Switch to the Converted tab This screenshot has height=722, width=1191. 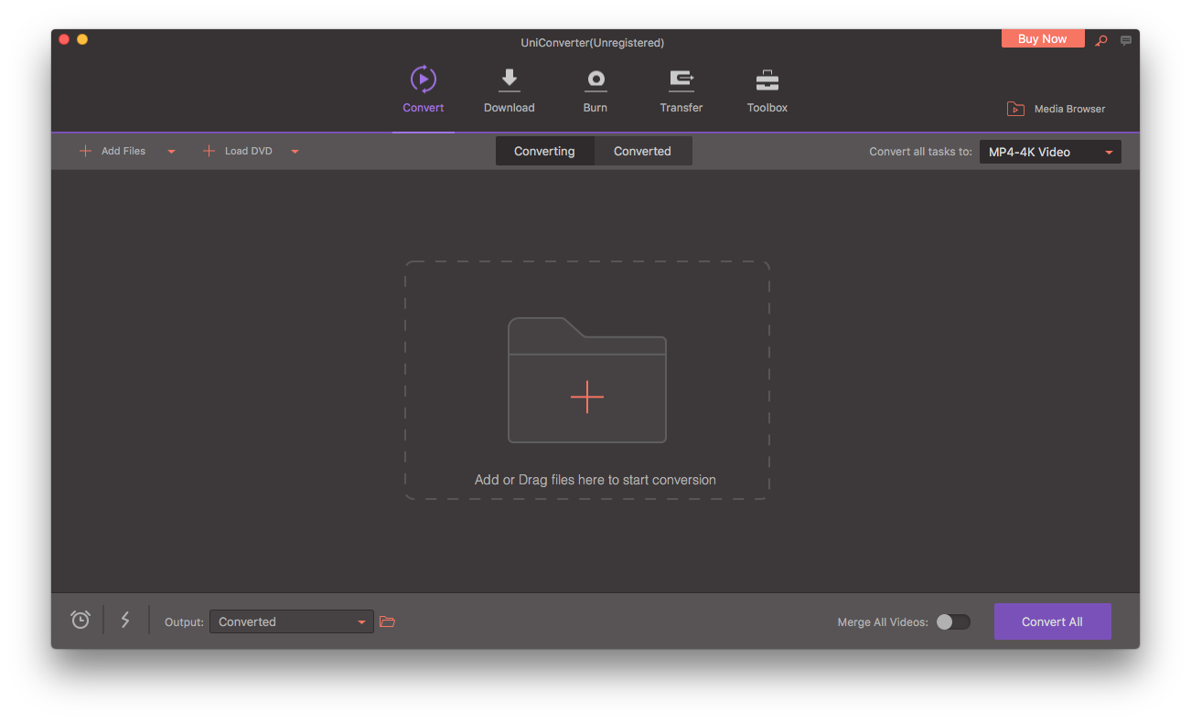(x=642, y=151)
